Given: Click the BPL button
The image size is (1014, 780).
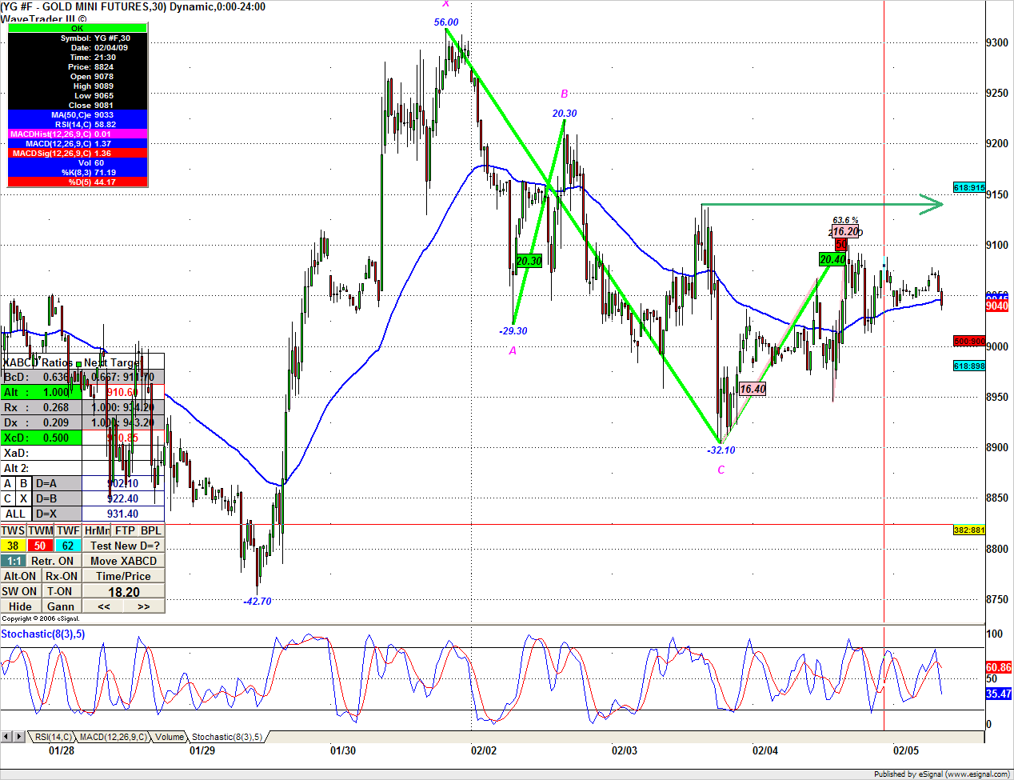Looking at the screenshot, I should [151, 530].
